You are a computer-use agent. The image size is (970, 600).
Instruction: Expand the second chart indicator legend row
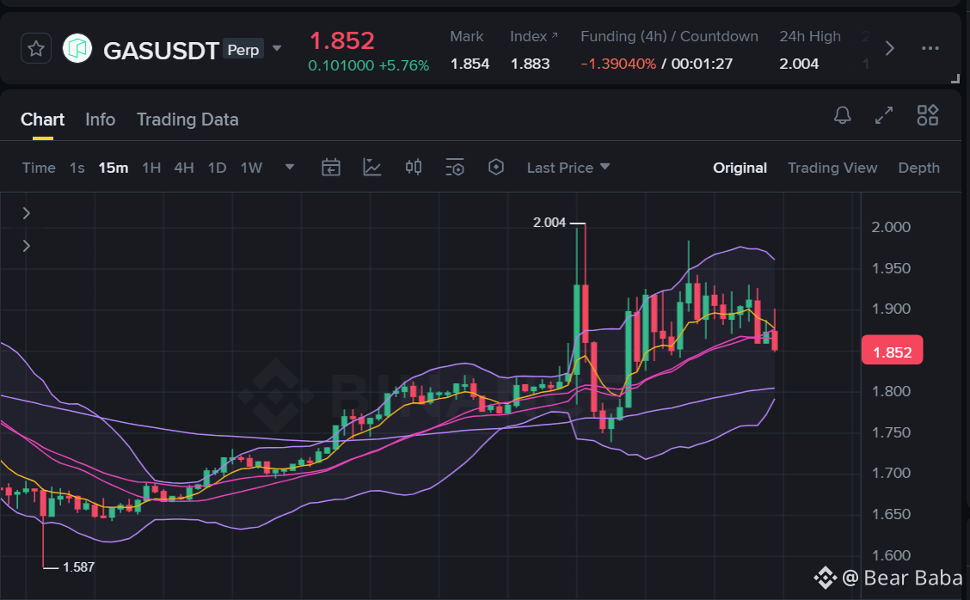coord(27,246)
